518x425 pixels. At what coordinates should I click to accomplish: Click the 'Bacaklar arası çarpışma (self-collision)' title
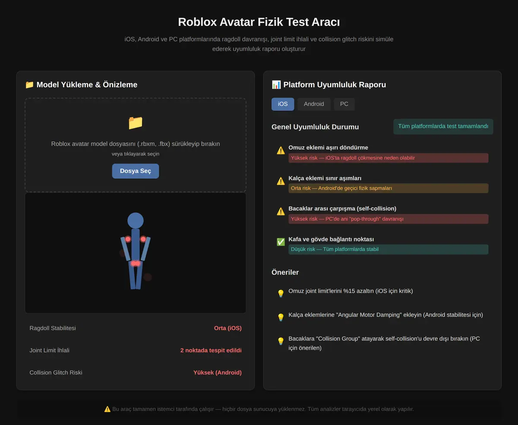(342, 209)
